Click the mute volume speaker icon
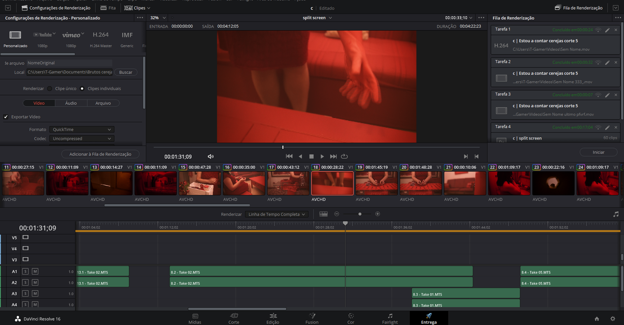 211,157
